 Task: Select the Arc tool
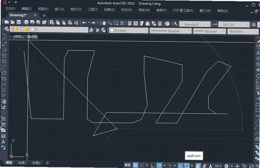tap(4, 67)
